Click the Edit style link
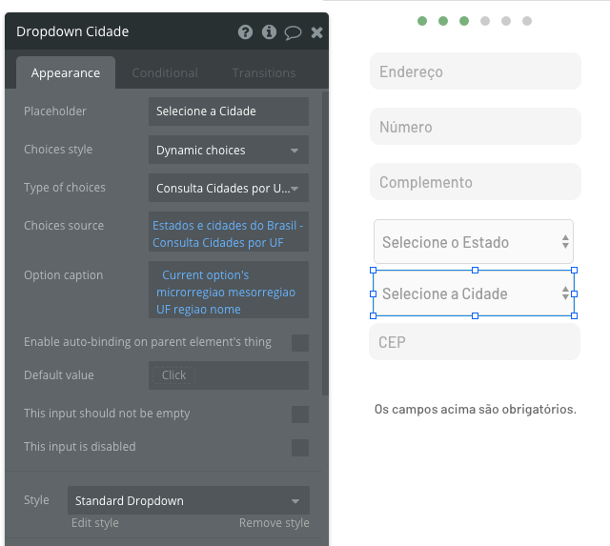Image resolution: width=610 pixels, height=546 pixels. (x=95, y=523)
